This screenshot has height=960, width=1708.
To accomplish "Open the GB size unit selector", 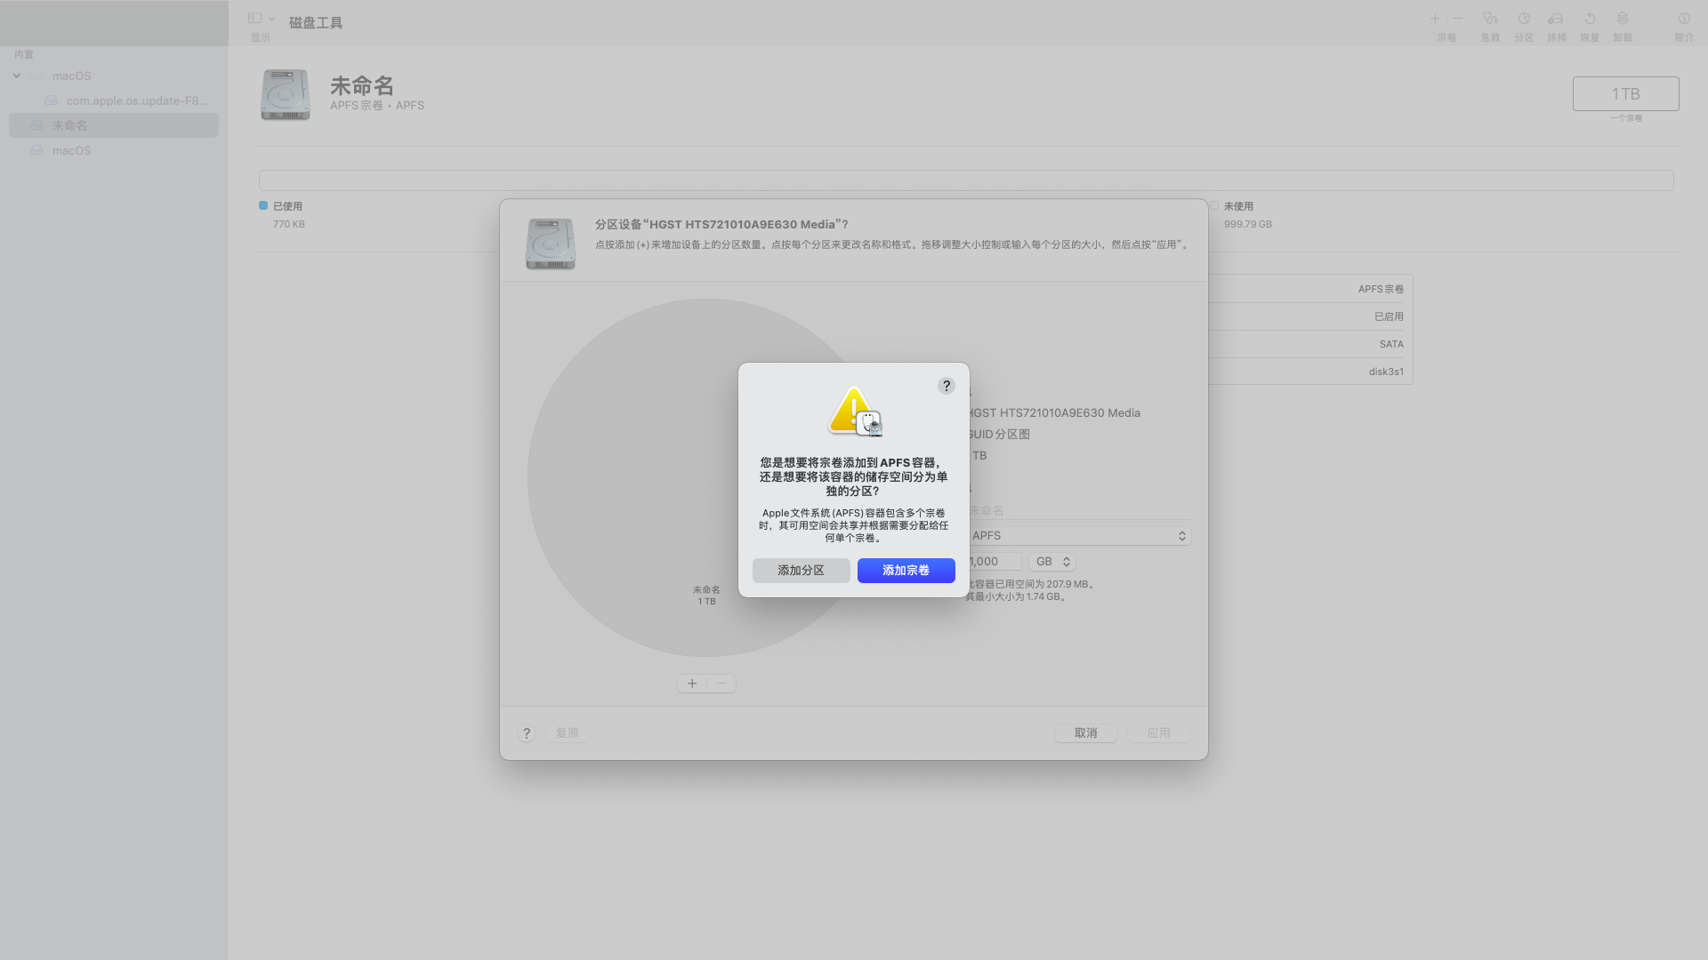I will pos(1052,562).
